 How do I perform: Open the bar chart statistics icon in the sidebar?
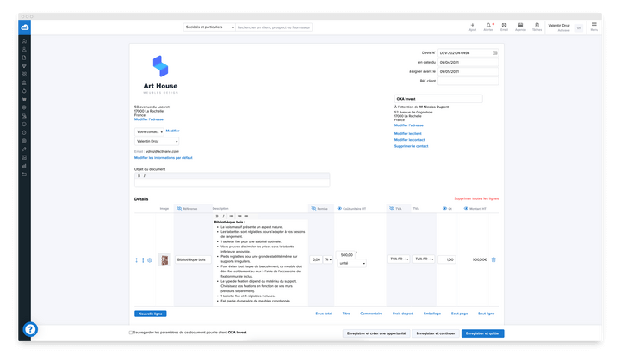point(24,166)
